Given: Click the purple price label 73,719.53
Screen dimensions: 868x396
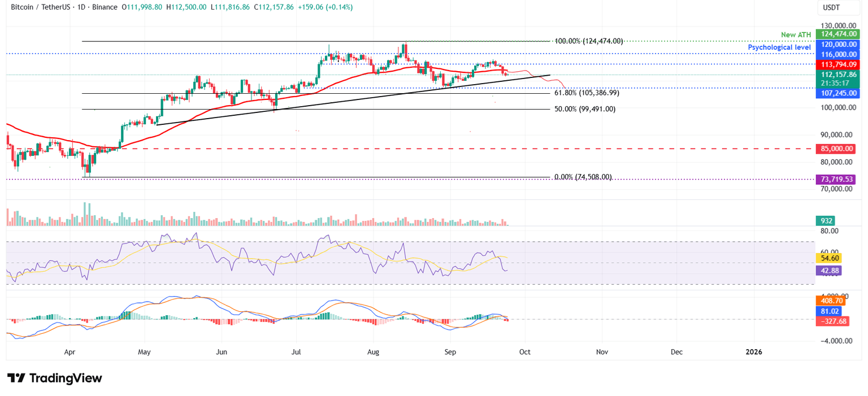Looking at the screenshot, I should [x=837, y=179].
